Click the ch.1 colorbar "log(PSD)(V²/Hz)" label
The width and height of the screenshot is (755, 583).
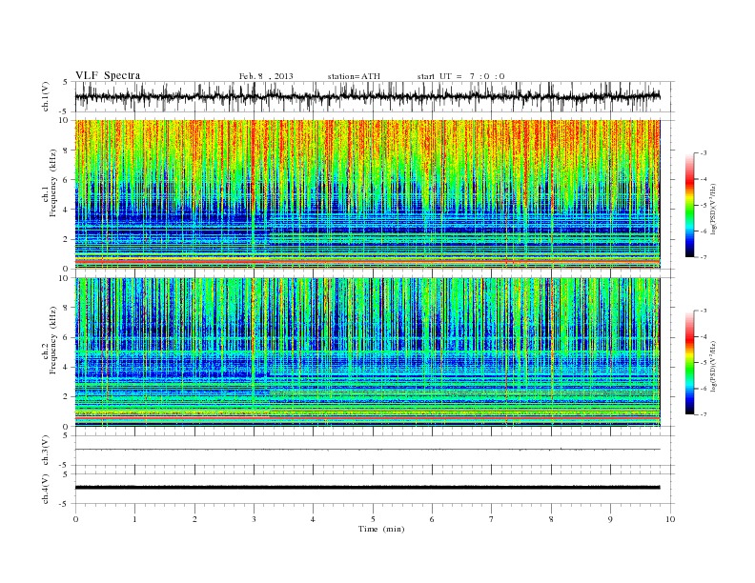(713, 209)
